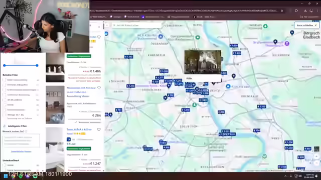Bookmark this page with the star icon
Viewport: 321px width, 180px height.
pos(282,11)
